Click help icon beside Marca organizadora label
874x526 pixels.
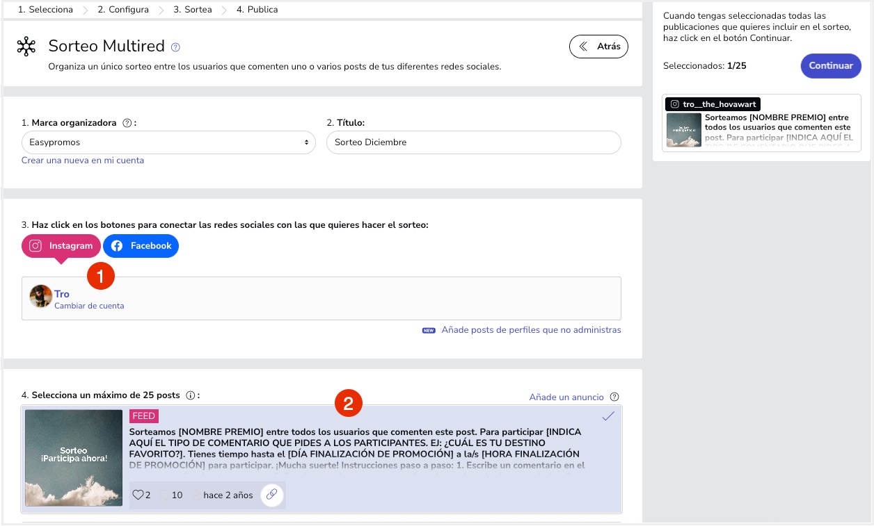point(127,123)
